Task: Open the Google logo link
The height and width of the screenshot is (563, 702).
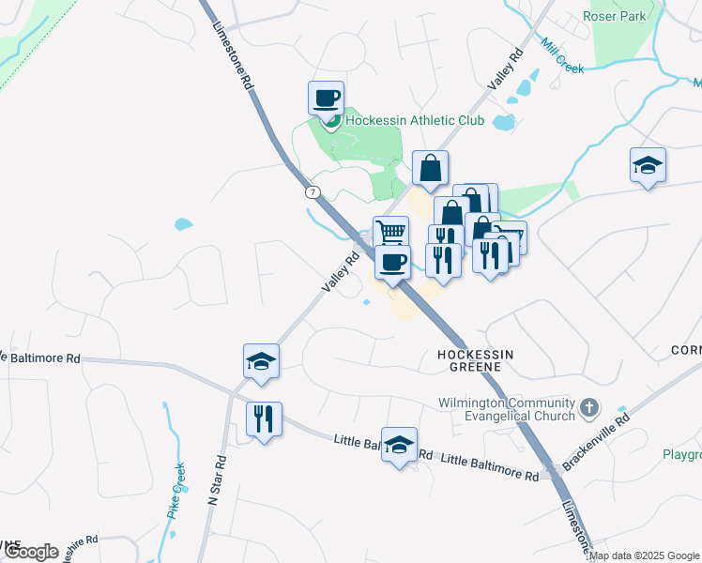Action: [29, 552]
